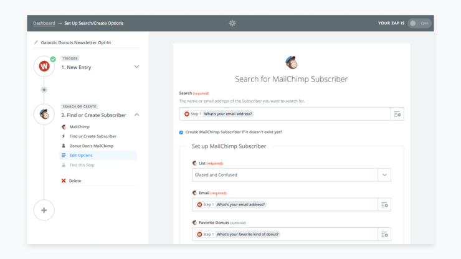Click the flask test step icon
This screenshot has height=259, width=461.
point(64,165)
